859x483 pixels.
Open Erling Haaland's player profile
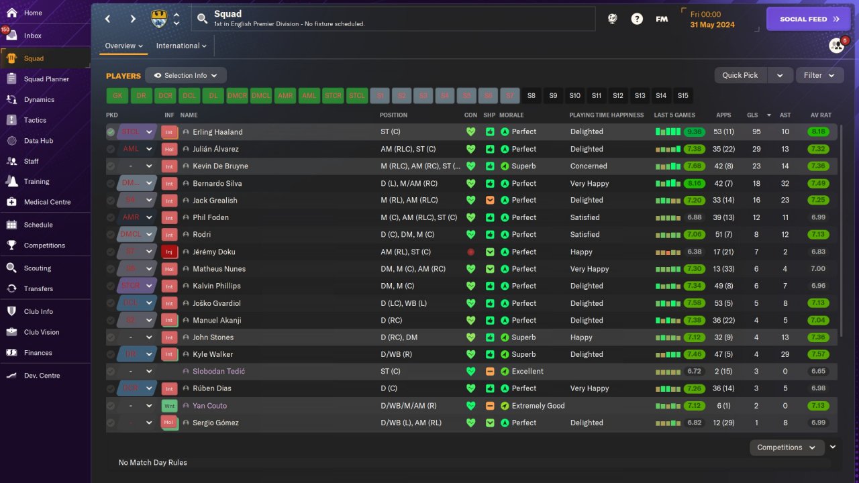coord(217,132)
